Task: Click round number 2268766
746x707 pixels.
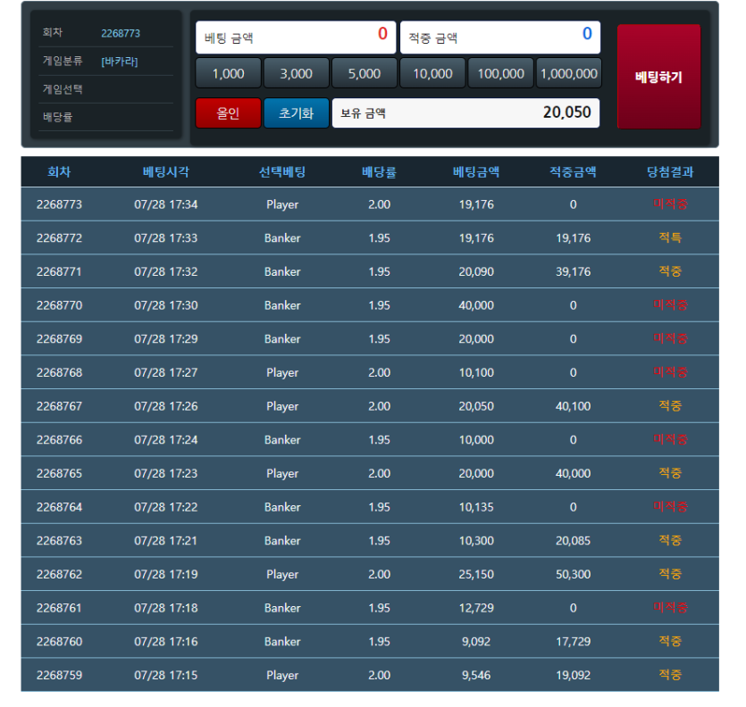Action: pyautogui.click(x=60, y=440)
